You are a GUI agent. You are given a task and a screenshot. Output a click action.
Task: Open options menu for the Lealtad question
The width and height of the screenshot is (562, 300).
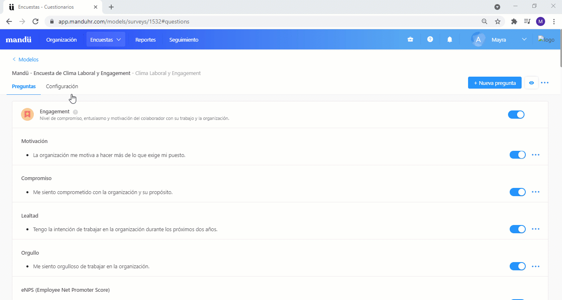coord(536,229)
